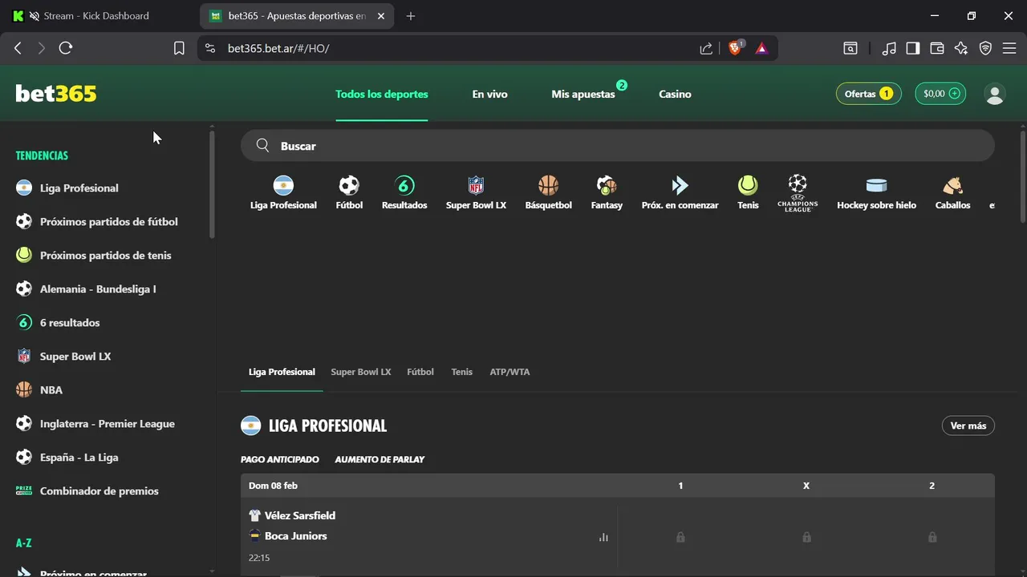Open Próximos partidos de fútbol

point(109,222)
